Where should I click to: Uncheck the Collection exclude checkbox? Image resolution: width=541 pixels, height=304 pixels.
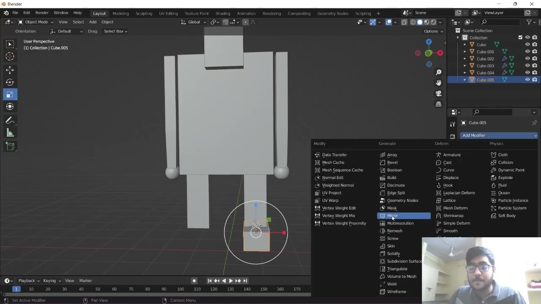point(520,38)
